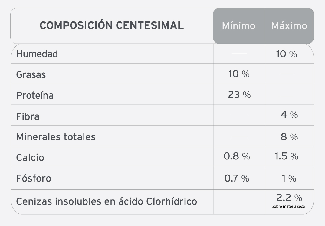Click the Cenizas insolubles en ácido Clorhídrico label
The width and height of the screenshot is (325, 226).
pos(107,201)
